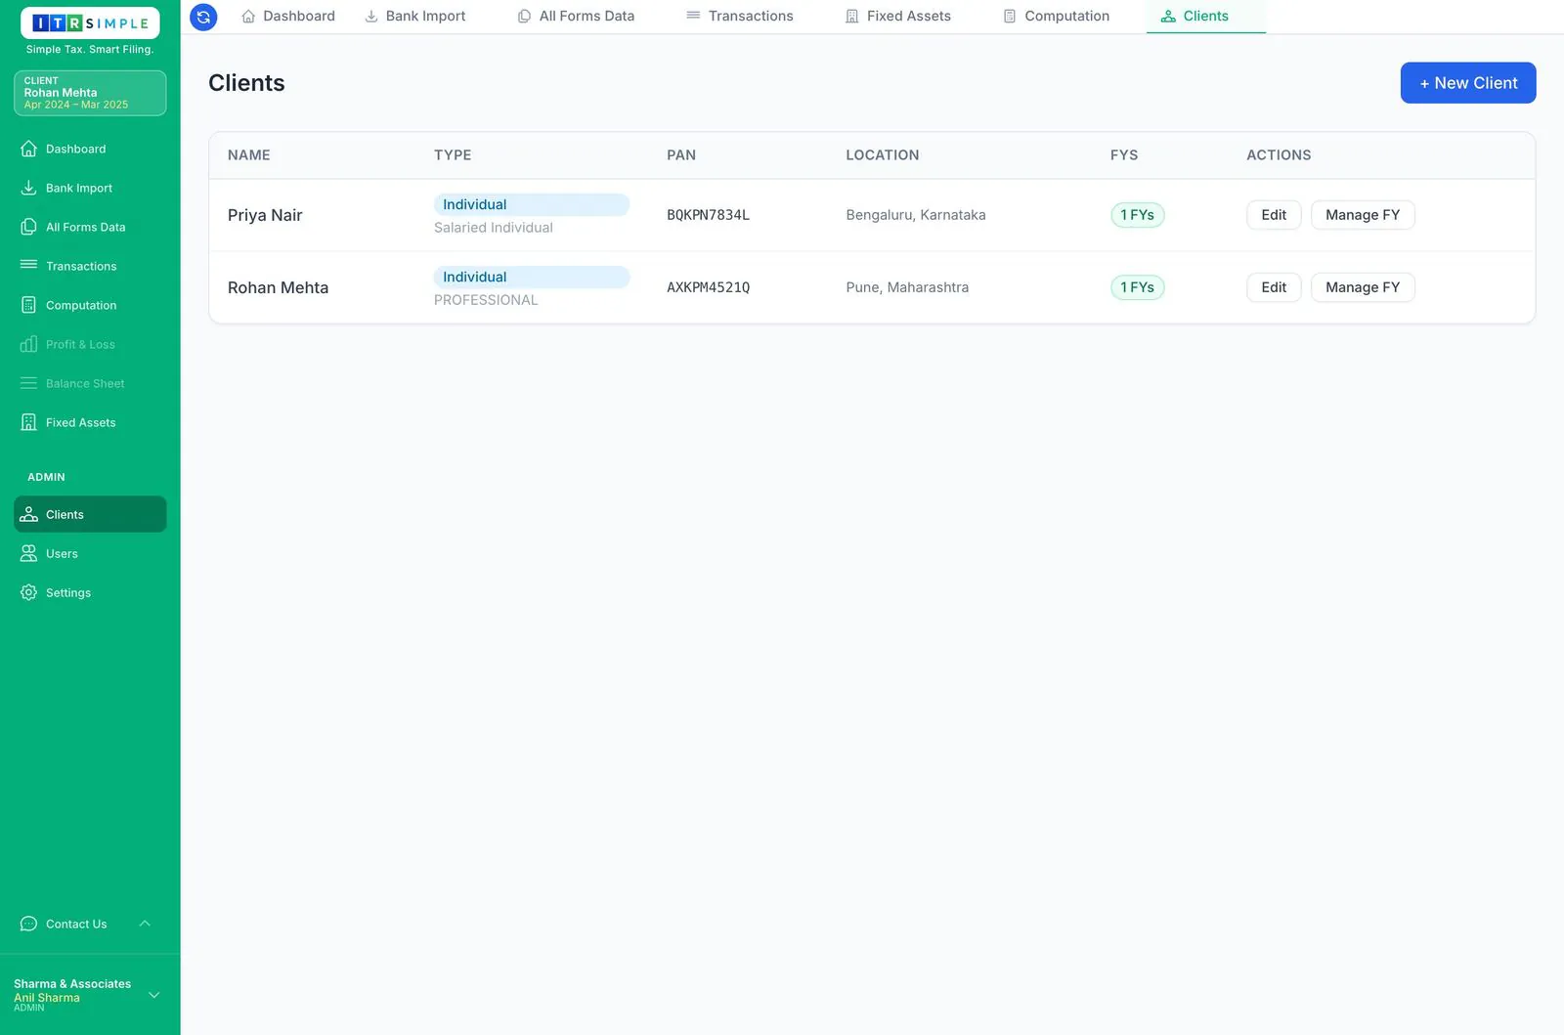Open Users in the Admin sidebar
The height and width of the screenshot is (1035, 1564).
90,553
